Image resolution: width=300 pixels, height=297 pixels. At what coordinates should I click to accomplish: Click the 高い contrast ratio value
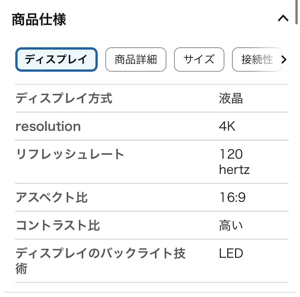[231, 225]
